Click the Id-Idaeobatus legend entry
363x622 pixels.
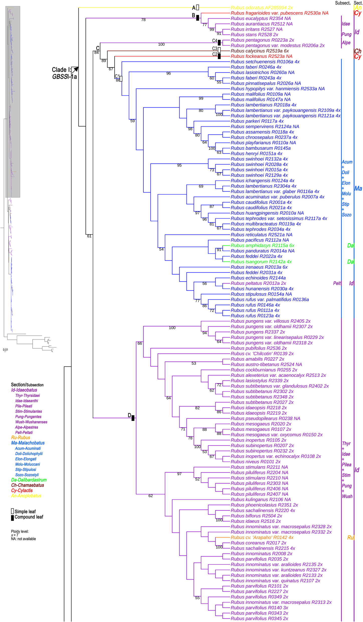pyautogui.click(x=24, y=390)
